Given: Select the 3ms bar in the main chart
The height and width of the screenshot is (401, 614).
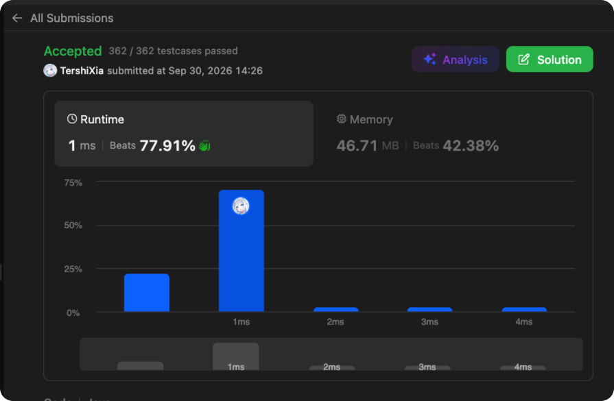Looking at the screenshot, I should pyautogui.click(x=429, y=309).
